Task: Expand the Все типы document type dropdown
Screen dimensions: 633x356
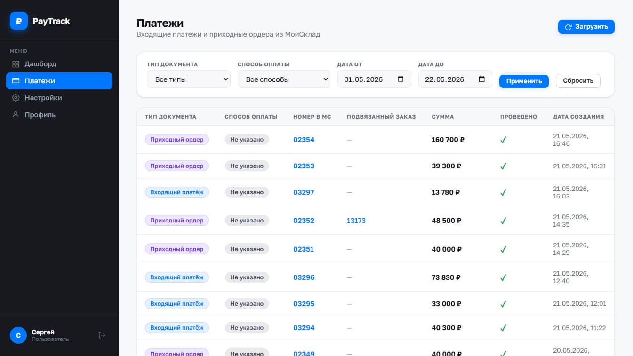Action: (189, 79)
